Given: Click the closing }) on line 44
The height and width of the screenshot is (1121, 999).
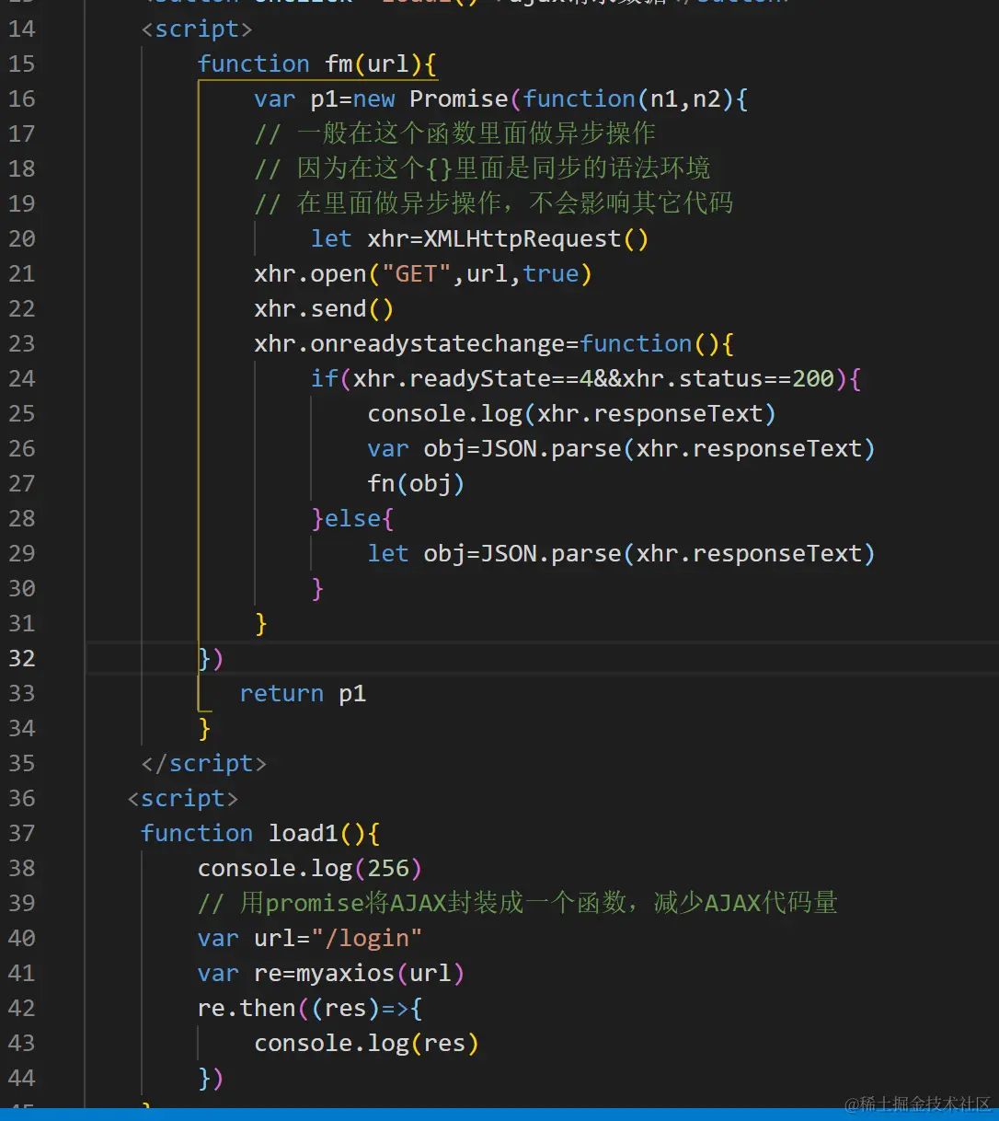Looking at the screenshot, I should pyautogui.click(x=212, y=1078).
